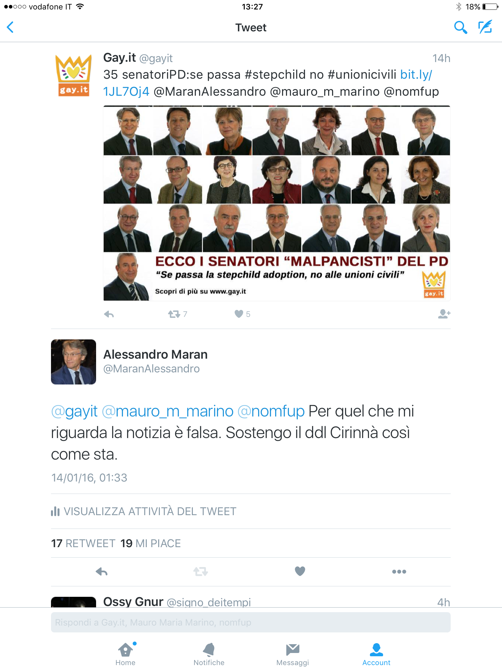Open Visualizza attività del tweet

click(x=144, y=511)
